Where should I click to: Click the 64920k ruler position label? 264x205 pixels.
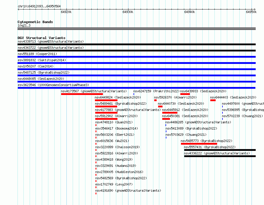(66, 12)
